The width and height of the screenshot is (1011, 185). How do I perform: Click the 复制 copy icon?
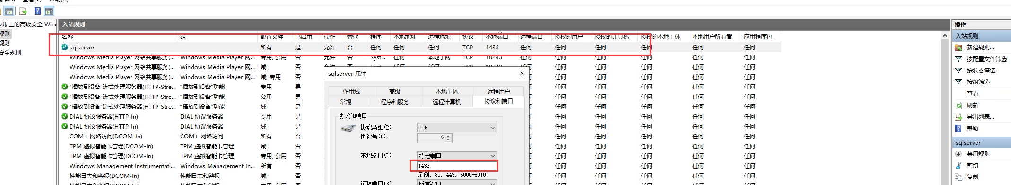pyautogui.click(x=959, y=177)
